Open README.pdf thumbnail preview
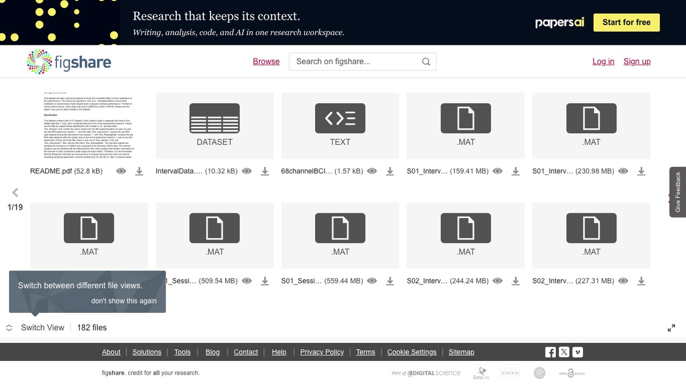Viewport: 686px width, 385px height. click(89, 126)
